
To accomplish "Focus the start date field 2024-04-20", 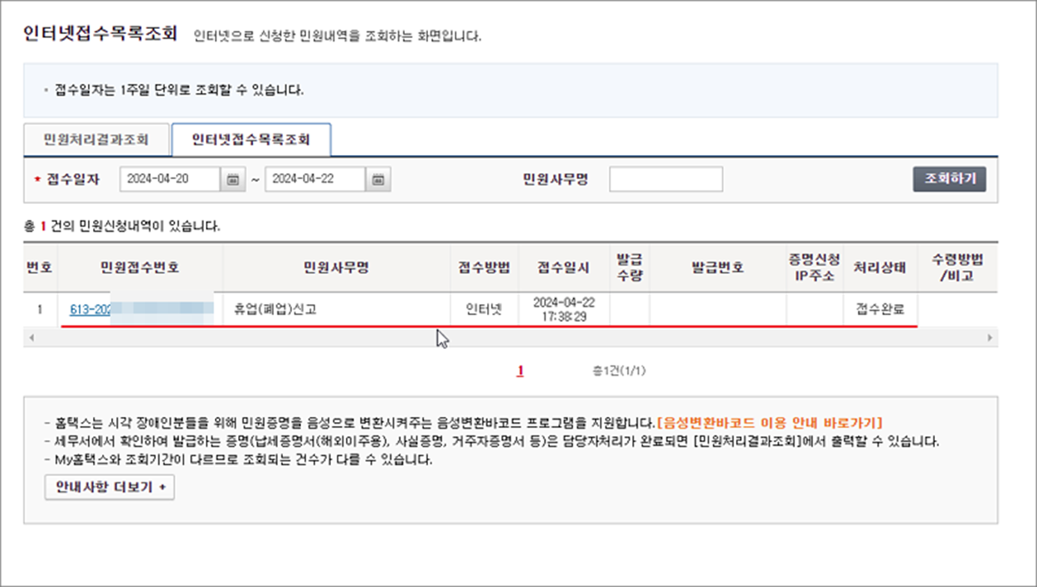I will coord(170,179).
